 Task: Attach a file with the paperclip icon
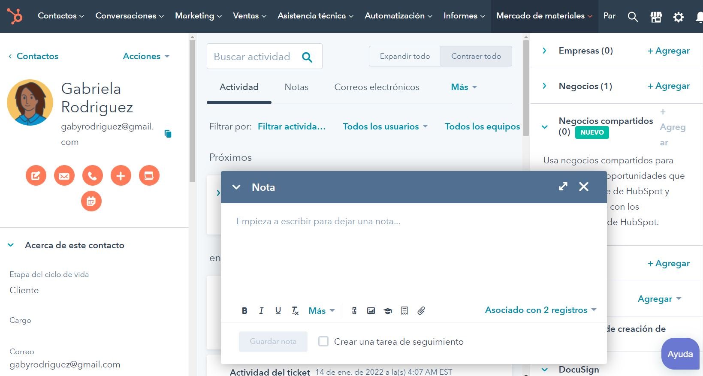coord(421,311)
